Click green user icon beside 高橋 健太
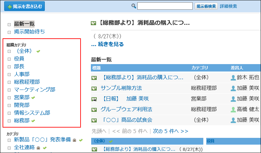 [233, 110]
